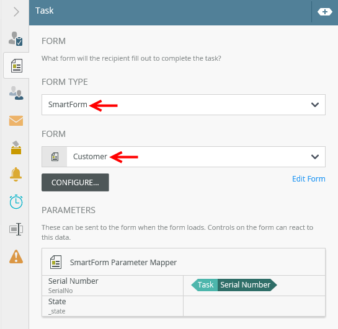Screen dimensions: 338x329
Task: Click the Configure button
Action: 75,182
